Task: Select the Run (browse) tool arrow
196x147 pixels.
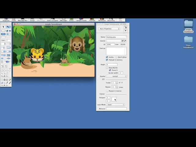Action: pos(3,27)
